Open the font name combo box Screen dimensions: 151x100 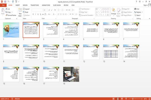(38, 10)
